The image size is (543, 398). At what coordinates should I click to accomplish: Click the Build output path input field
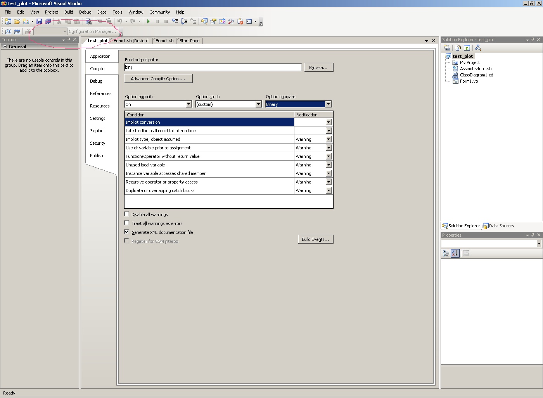(213, 67)
